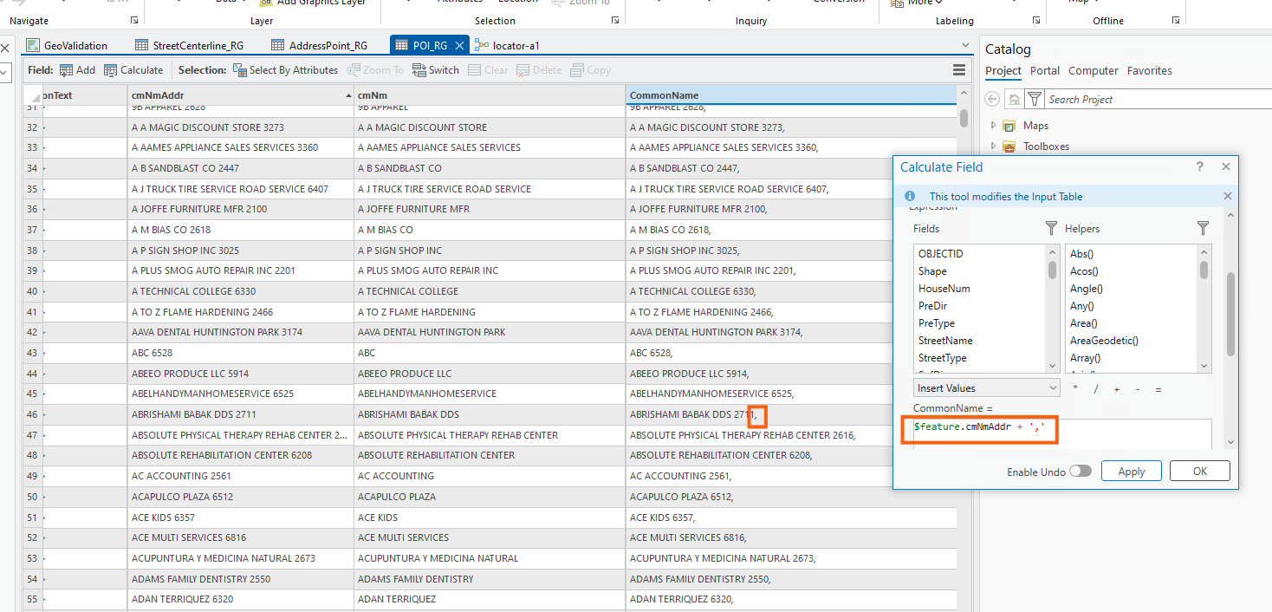Image resolution: width=1272 pixels, height=612 pixels.
Task: Click the CommonName expression text box
Action: point(1061,432)
